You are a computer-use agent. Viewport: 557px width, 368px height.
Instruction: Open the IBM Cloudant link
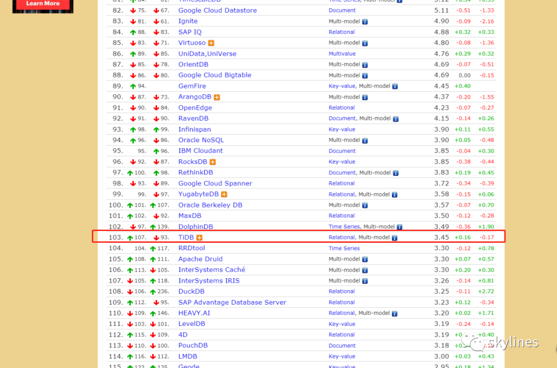pyautogui.click(x=200, y=150)
